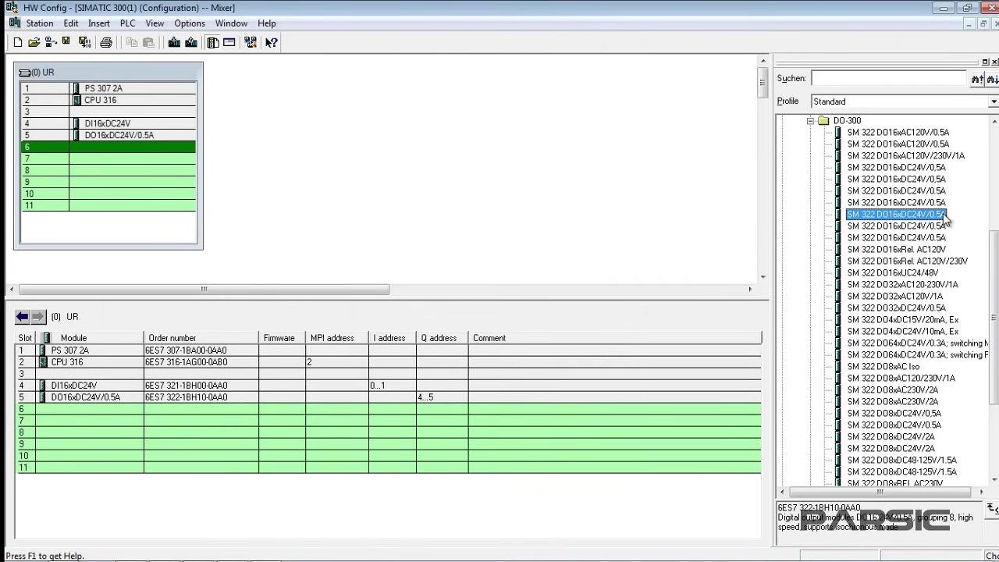999x562 pixels.
Task: Toggle the hardware Catalog toolbar icon
Action: point(212,43)
